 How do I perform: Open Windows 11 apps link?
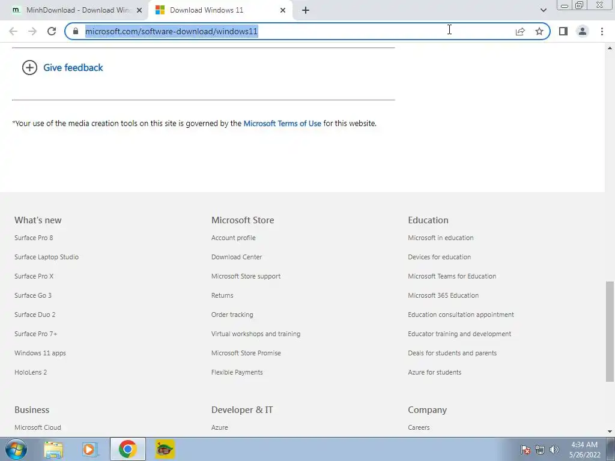[x=40, y=353]
